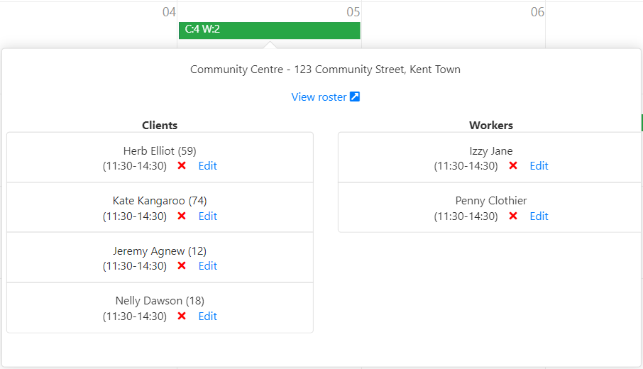643x369 pixels.
Task: Remove client Kate Kangaroo via red X
Action: click(x=182, y=216)
